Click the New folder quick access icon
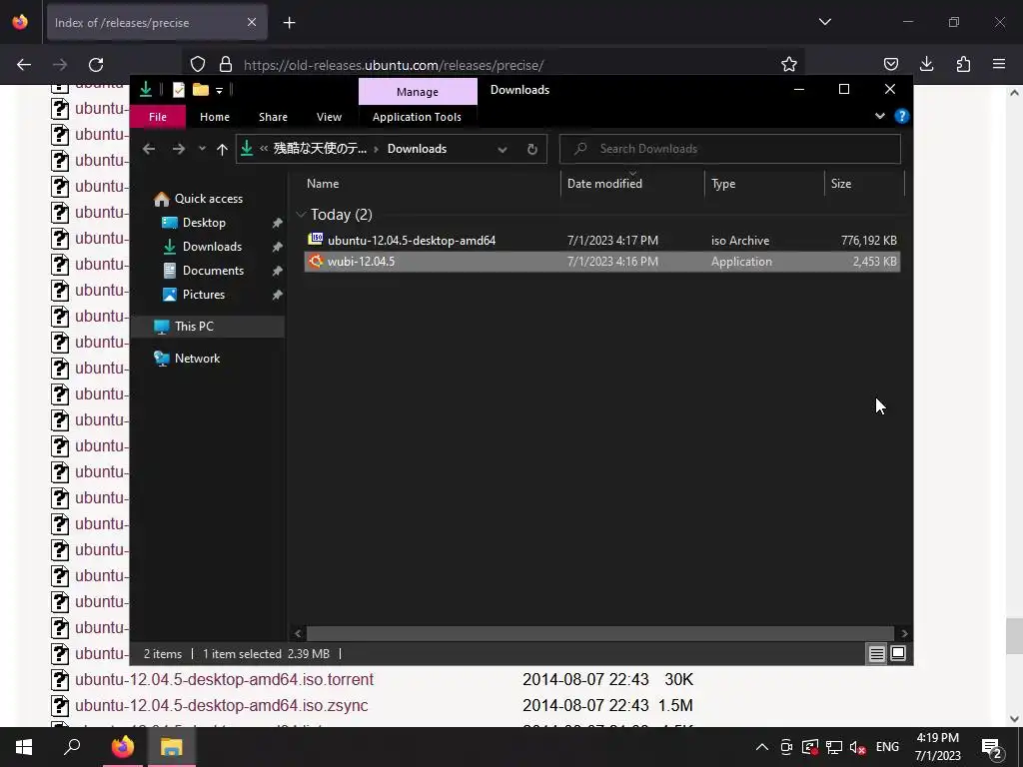1023x767 pixels. 200,90
